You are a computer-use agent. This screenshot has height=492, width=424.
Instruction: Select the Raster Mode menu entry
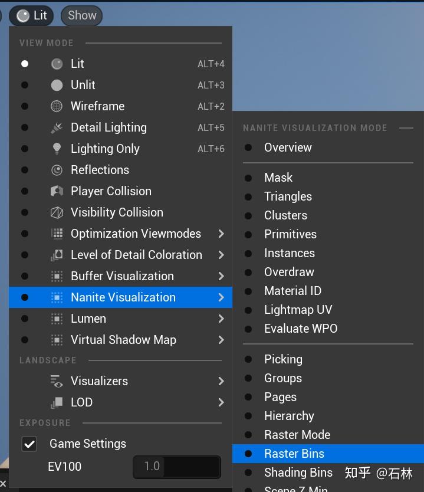coord(297,435)
